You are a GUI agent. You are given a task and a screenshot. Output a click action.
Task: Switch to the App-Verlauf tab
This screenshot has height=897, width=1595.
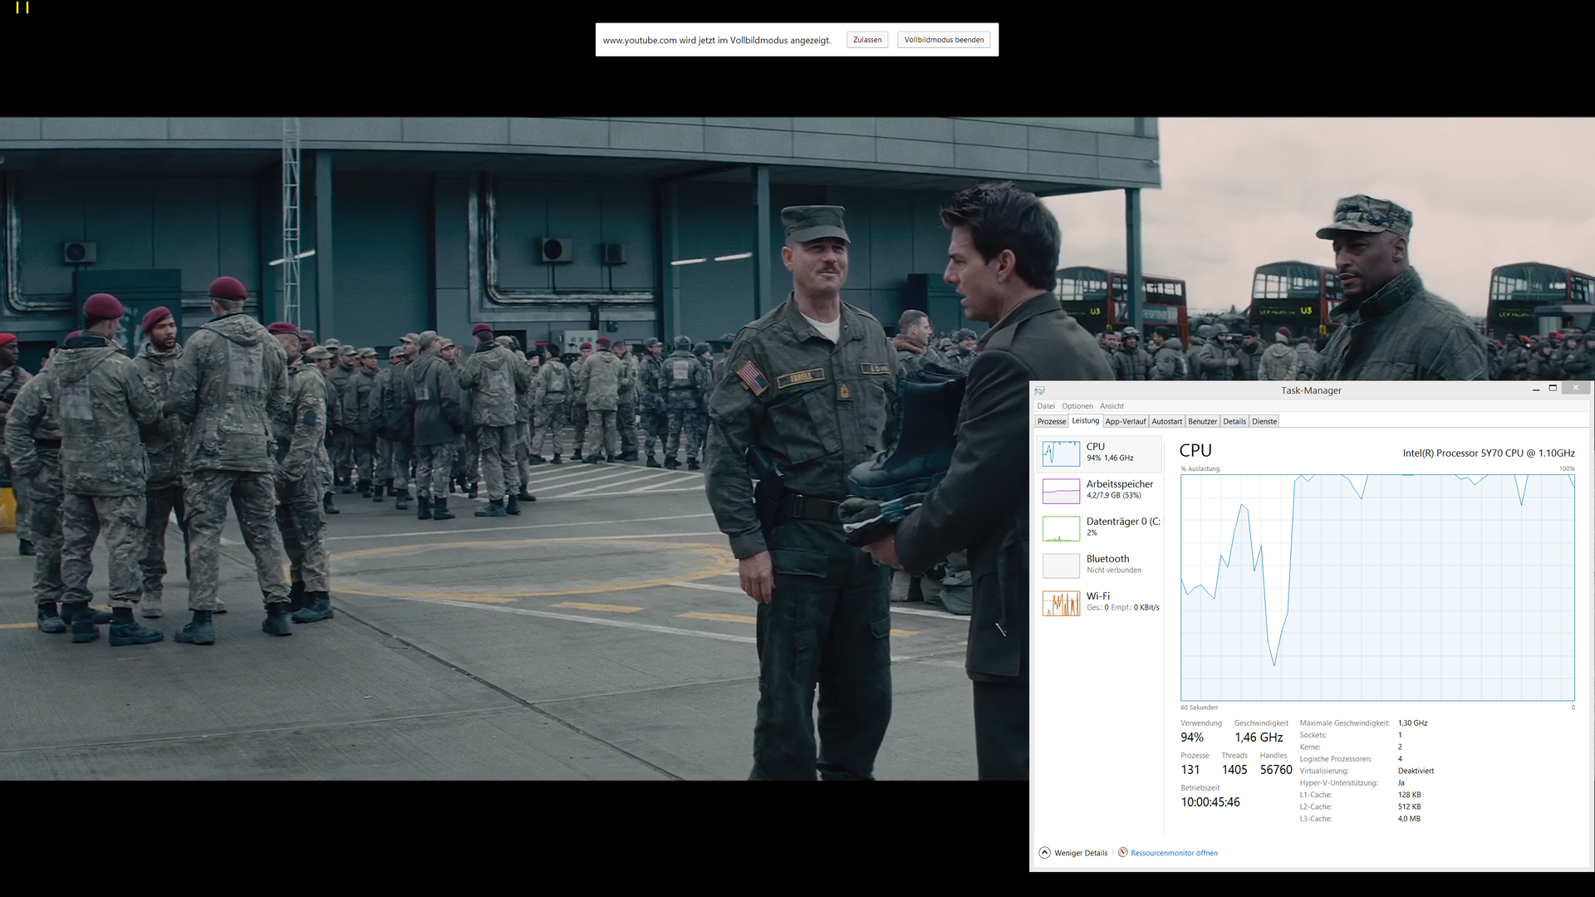(1125, 422)
